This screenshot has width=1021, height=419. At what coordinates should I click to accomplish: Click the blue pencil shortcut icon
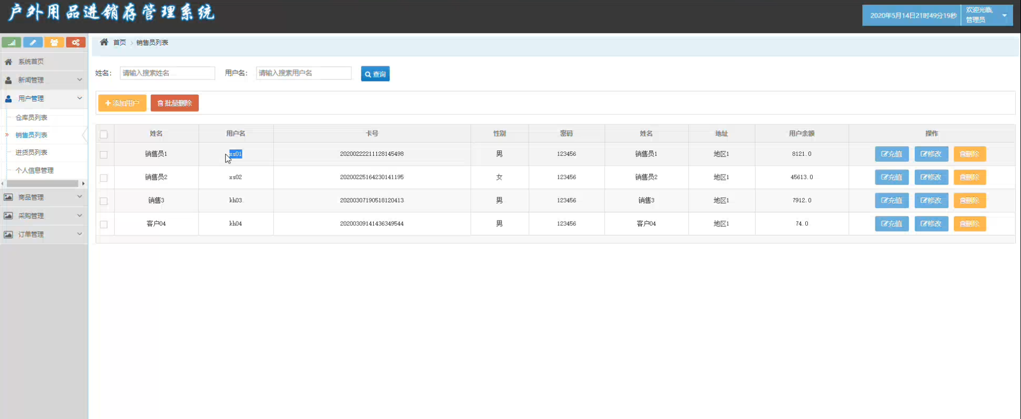coord(33,43)
